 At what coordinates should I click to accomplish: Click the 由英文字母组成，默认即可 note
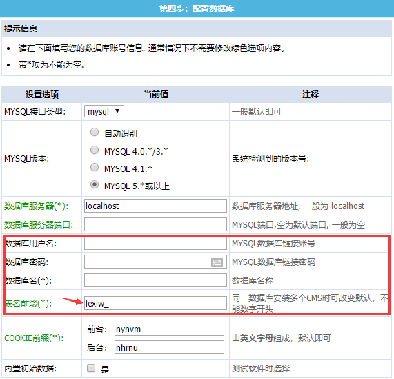click(282, 338)
